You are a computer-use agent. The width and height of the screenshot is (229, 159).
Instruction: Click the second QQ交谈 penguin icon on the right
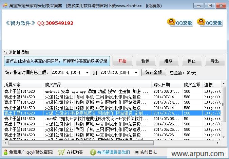point(201,22)
